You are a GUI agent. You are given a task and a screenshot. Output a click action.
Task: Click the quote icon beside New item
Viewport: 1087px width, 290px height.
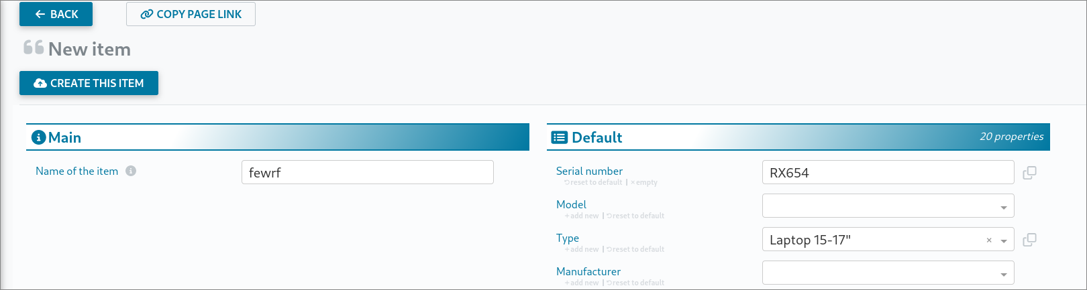point(34,48)
